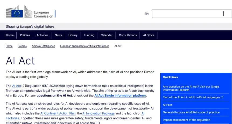
Task: Open the Funding navigation menu item
Action: click(89, 35)
